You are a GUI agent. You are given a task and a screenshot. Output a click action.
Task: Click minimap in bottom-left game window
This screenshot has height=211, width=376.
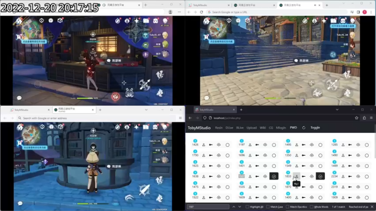31,135
